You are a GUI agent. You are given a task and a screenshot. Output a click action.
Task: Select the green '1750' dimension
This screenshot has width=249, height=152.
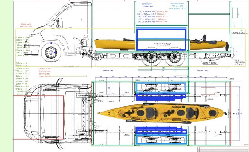(x=163, y=68)
